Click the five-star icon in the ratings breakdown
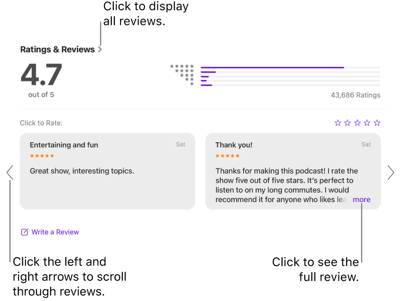401x301 pixels. [x=182, y=66]
